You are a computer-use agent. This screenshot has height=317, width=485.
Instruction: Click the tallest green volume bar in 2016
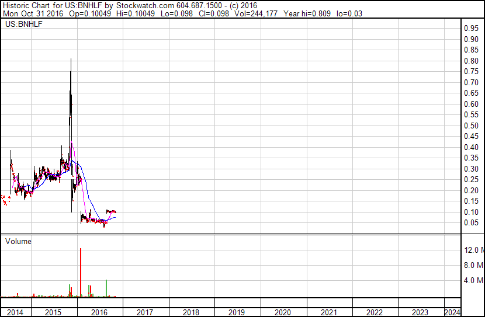(x=106, y=288)
